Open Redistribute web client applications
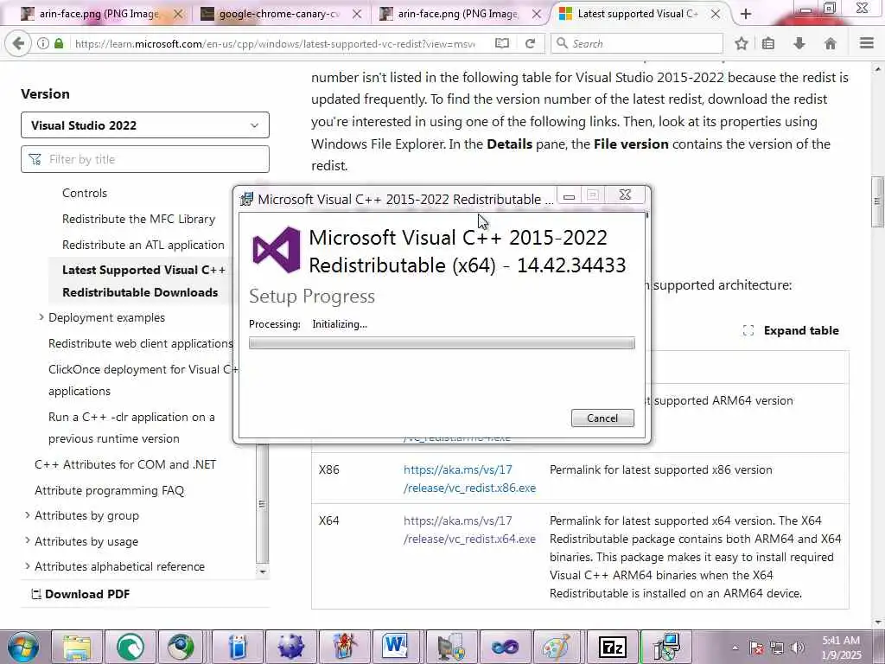Screen dimensions: 885x664 coord(141,343)
